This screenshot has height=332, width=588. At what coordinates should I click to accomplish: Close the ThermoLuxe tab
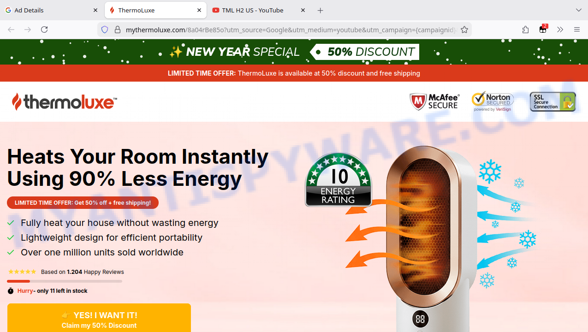click(x=199, y=10)
